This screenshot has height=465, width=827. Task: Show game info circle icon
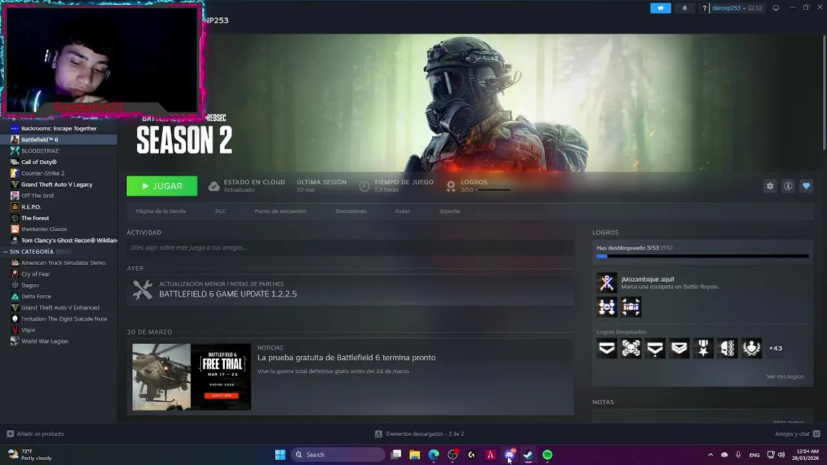(788, 186)
